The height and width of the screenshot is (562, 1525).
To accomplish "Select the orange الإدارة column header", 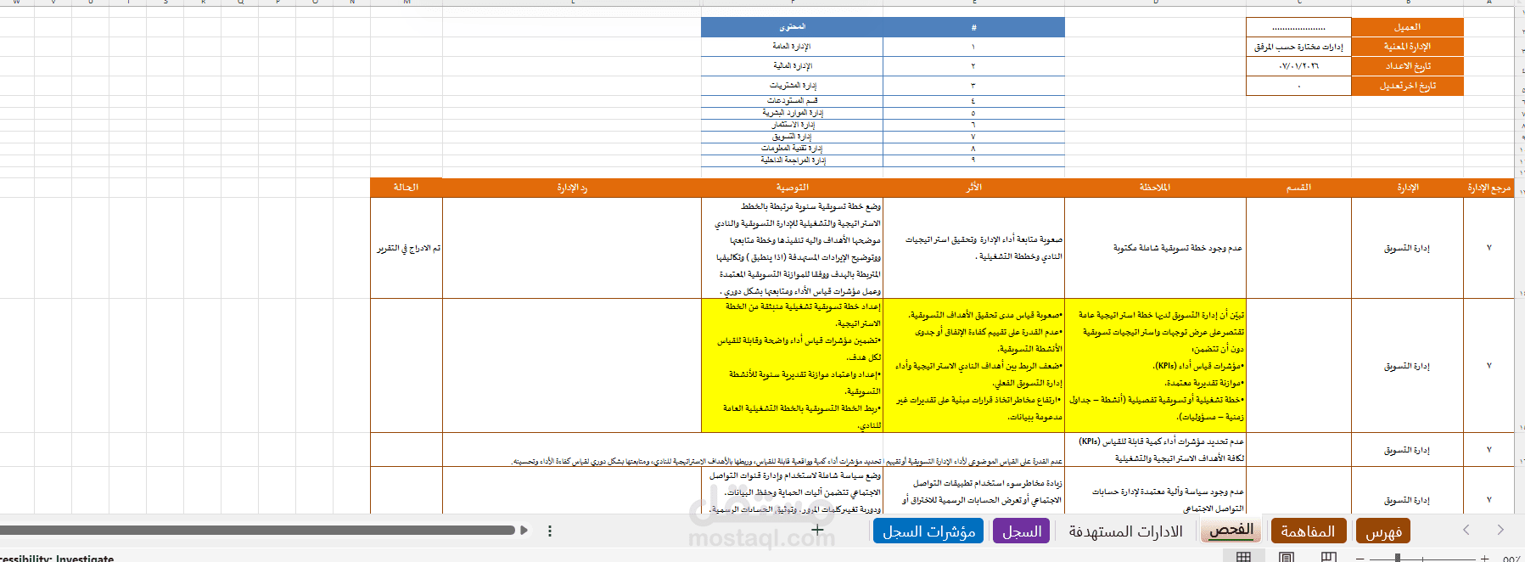I will [1407, 188].
